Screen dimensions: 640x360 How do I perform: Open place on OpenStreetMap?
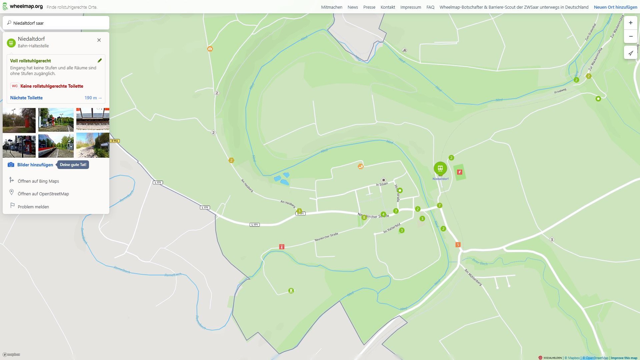click(x=43, y=194)
